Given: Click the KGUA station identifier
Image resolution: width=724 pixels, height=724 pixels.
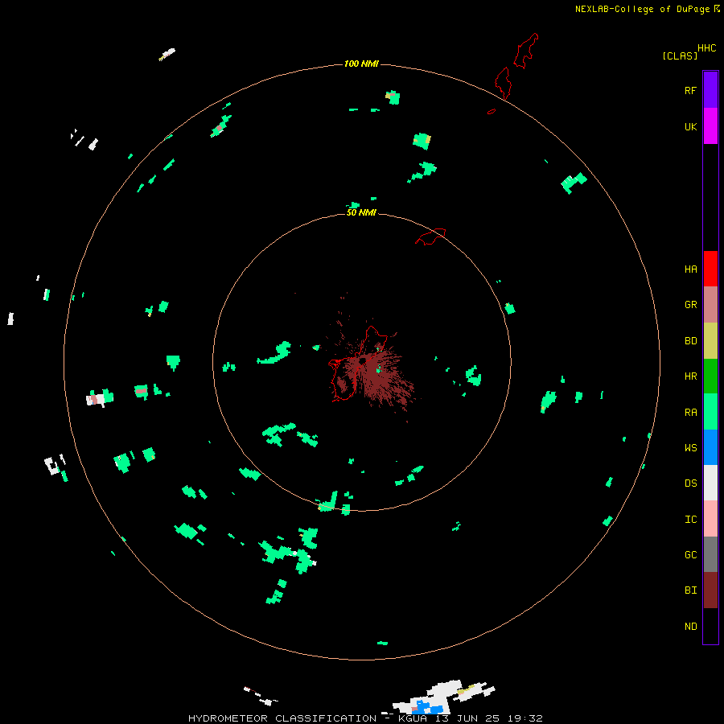Looking at the screenshot, I should click(413, 718).
